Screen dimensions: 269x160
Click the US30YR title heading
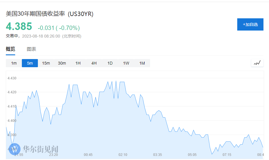50,14
